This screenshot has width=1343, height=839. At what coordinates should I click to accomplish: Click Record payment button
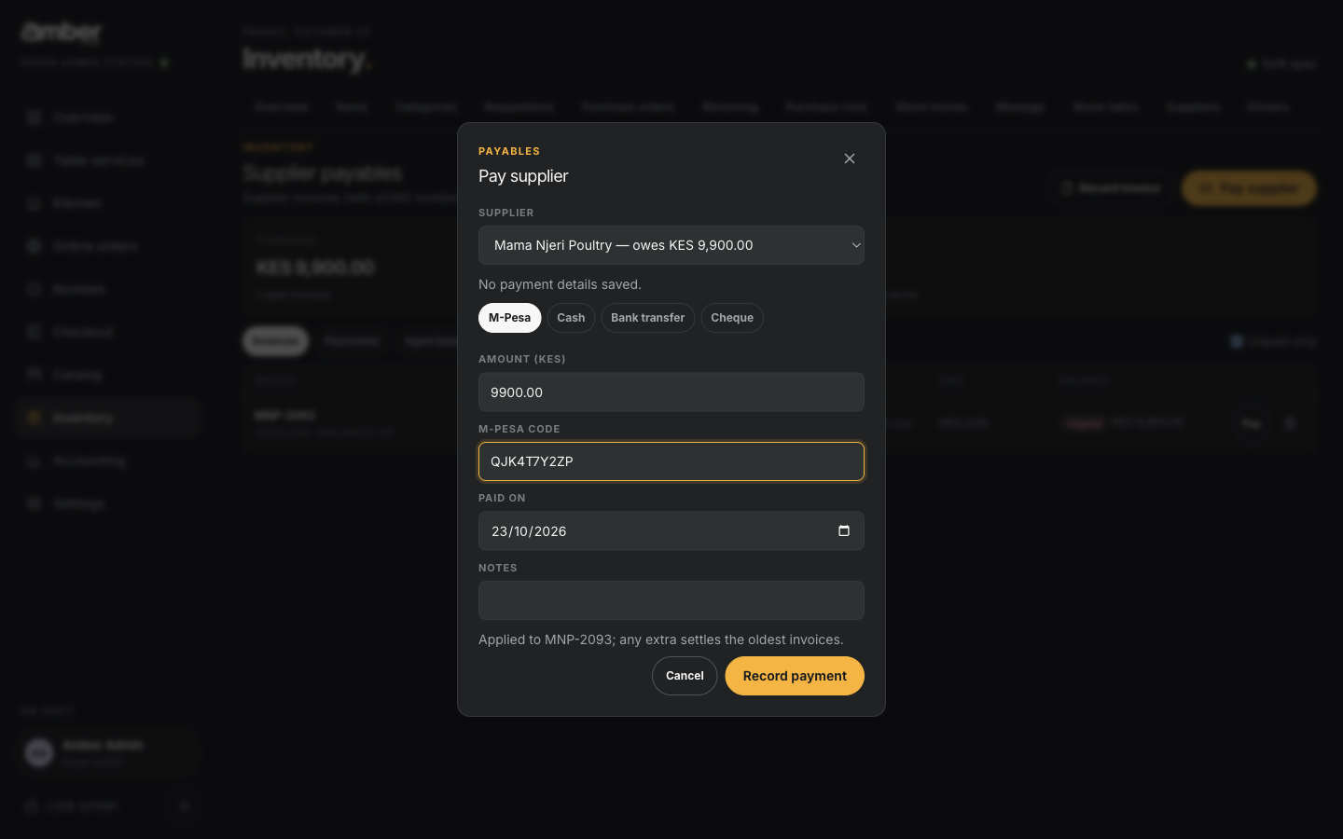[795, 676]
